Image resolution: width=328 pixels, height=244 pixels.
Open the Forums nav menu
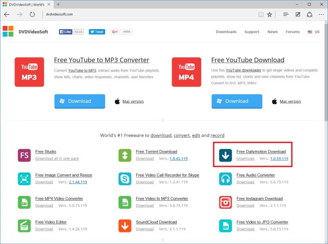(x=293, y=32)
